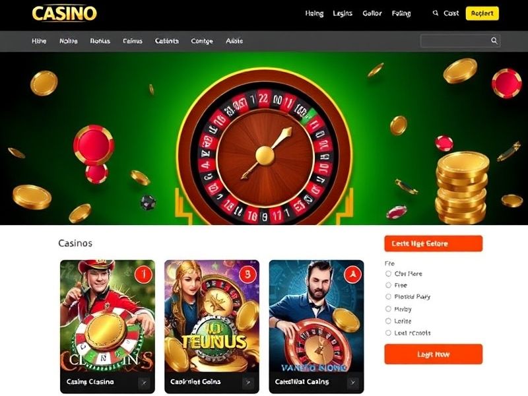Open the Comtge menu item

202,41
